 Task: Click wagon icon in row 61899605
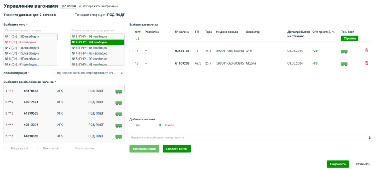click(119, 114)
